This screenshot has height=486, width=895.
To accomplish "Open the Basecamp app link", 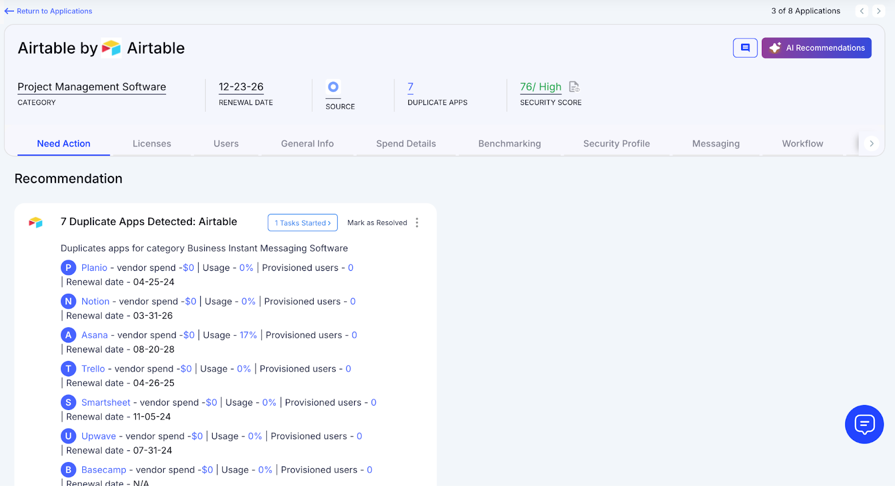I will (x=103, y=470).
